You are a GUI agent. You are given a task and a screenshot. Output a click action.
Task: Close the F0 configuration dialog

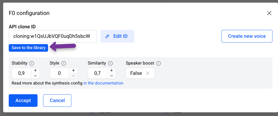269,13
